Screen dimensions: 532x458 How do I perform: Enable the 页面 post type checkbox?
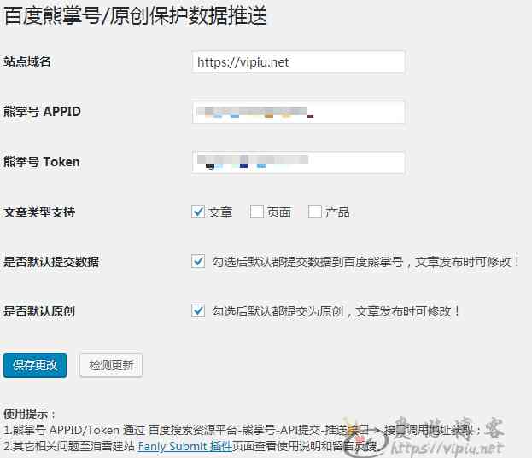coord(257,212)
